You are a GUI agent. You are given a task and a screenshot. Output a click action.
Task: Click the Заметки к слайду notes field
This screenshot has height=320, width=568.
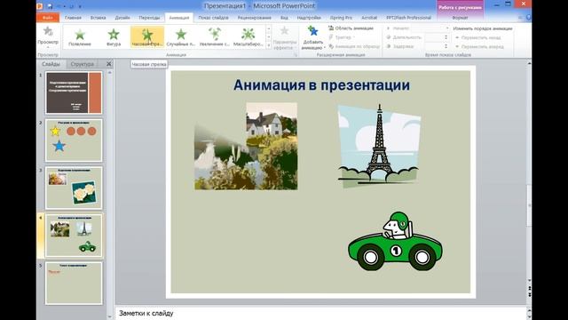[320, 313]
